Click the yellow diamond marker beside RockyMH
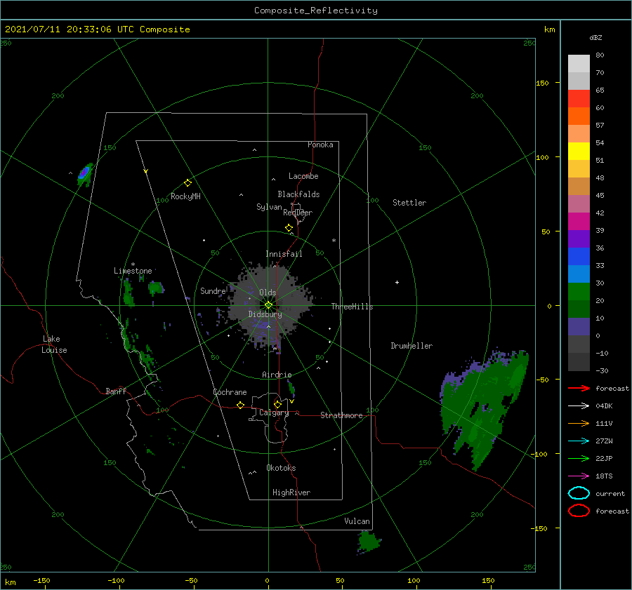Image resolution: width=632 pixels, height=590 pixels. tap(187, 183)
